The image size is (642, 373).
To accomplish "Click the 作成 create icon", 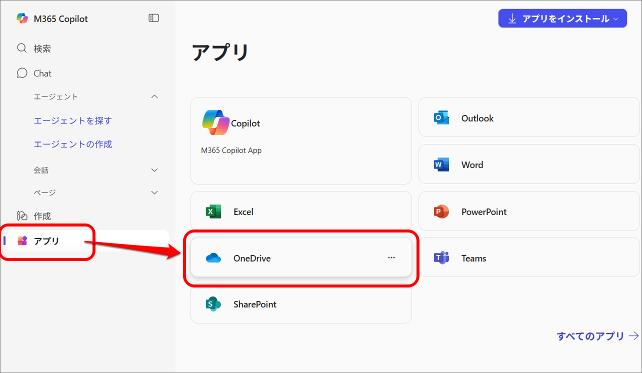I will click(x=22, y=216).
